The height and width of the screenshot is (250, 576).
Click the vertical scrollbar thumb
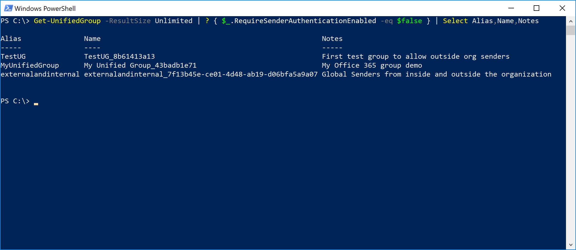click(x=571, y=30)
